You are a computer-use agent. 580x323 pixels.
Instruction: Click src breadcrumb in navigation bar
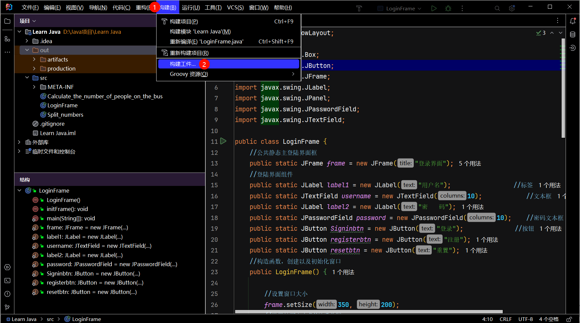(x=50, y=319)
